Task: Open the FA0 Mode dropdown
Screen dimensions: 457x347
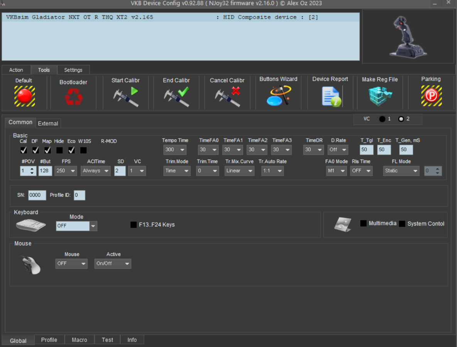Action: tap(336, 171)
